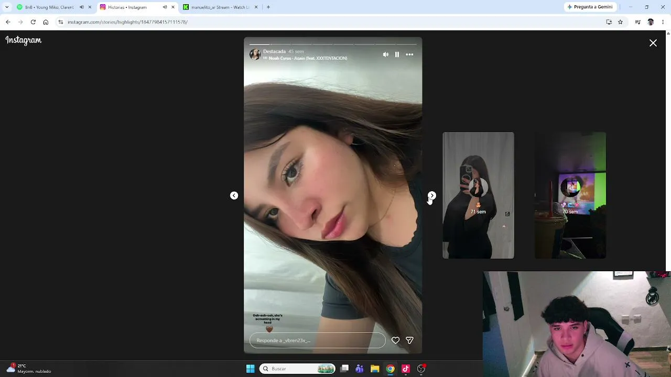Screen dimensions: 671x377
Task: Open the Chrome profile avatar
Action: [x=651, y=22]
